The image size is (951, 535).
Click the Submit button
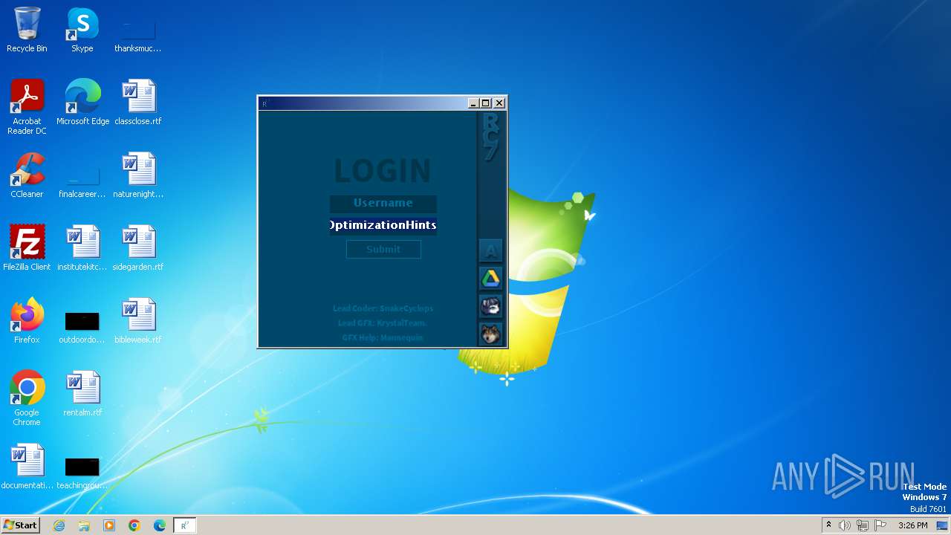coord(383,249)
